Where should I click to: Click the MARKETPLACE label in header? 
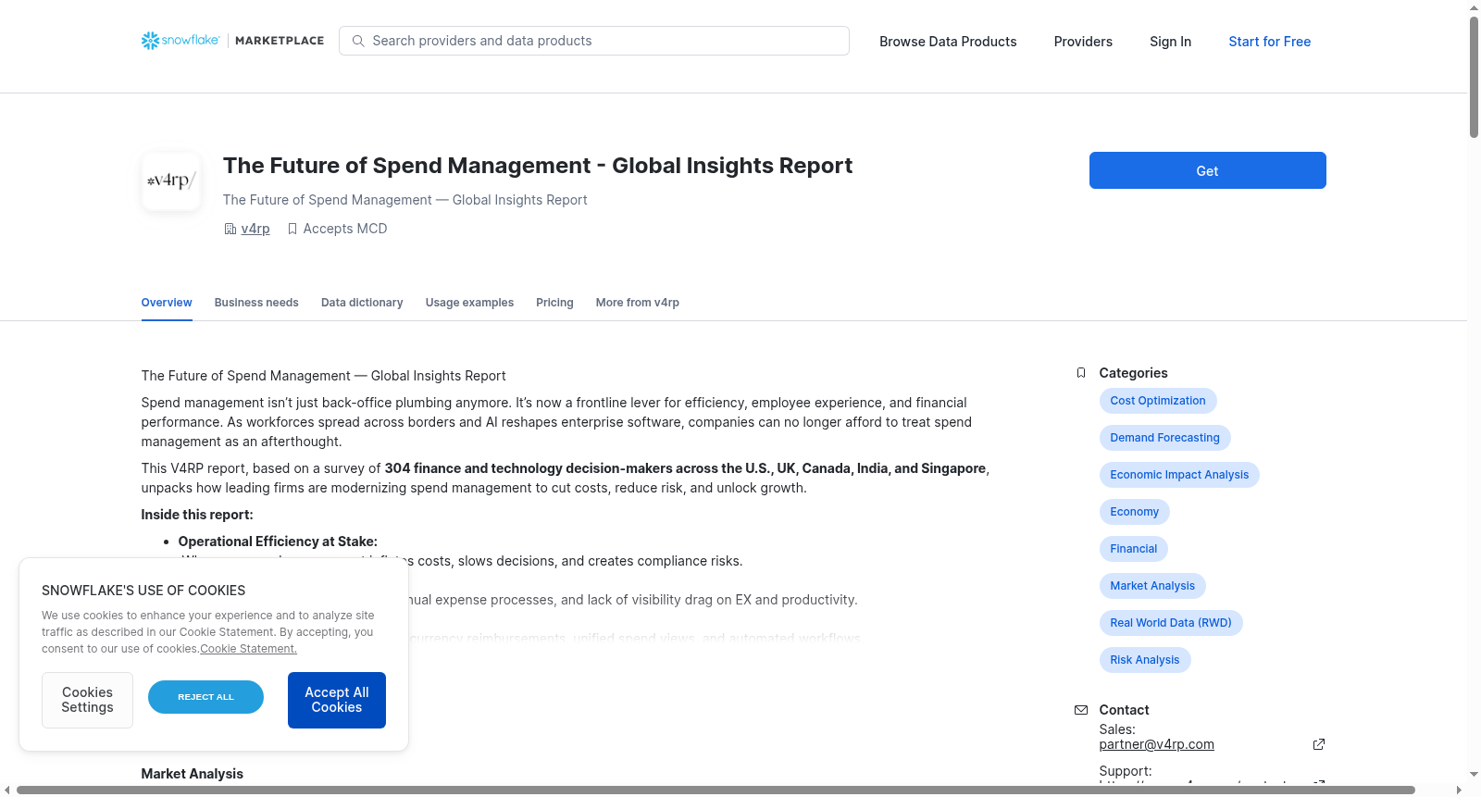tap(280, 41)
